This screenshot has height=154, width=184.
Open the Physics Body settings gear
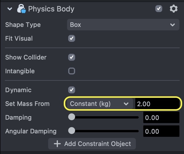coord(174,9)
